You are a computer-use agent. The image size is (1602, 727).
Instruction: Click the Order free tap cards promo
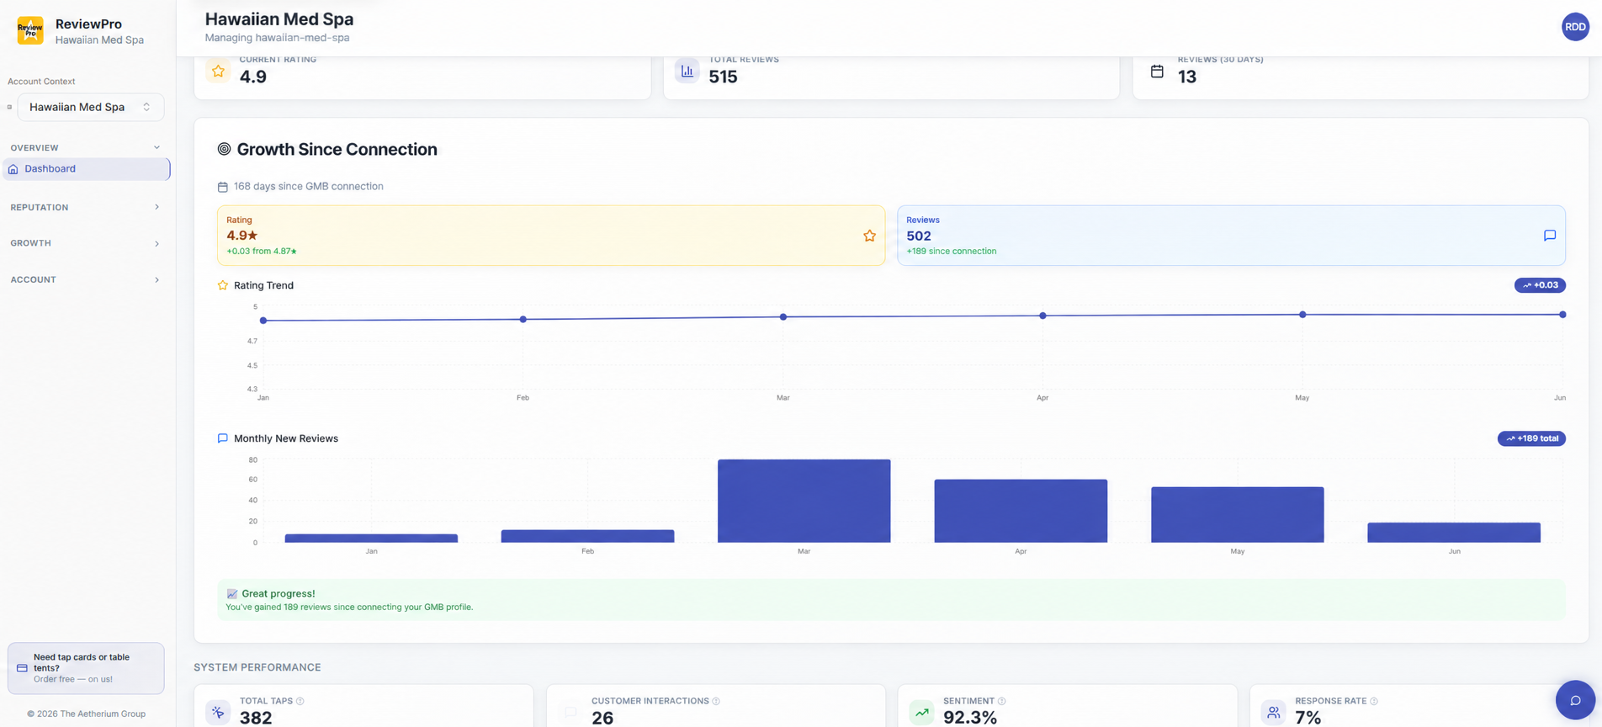click(86, 668)
